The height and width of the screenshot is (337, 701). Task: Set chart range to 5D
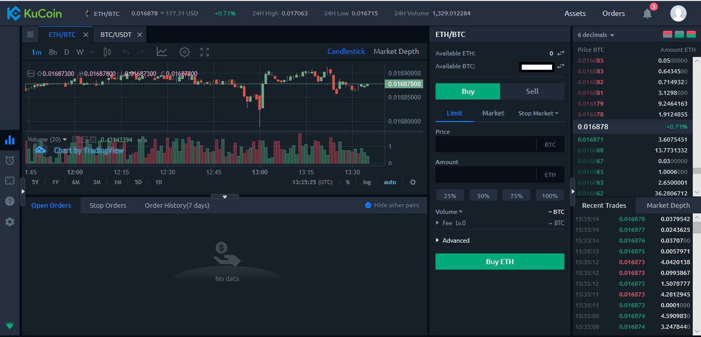click(x=138, y=182)
